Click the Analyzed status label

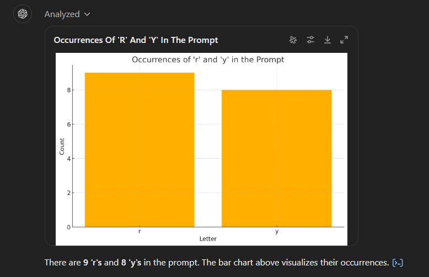[62, 14]
